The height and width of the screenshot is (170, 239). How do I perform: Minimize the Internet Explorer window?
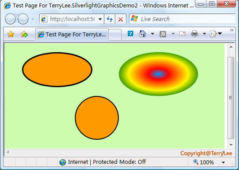pyautogui.click(x=201, y=4)
